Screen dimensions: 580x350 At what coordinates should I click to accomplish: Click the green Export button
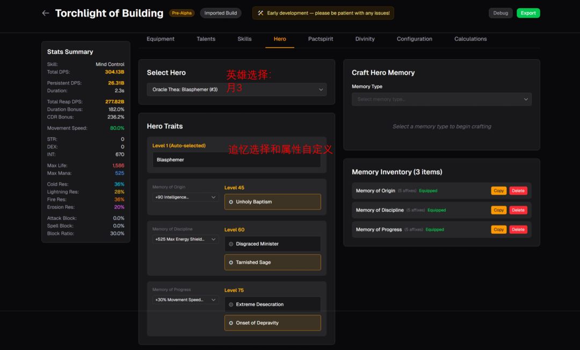coord(528,13)
